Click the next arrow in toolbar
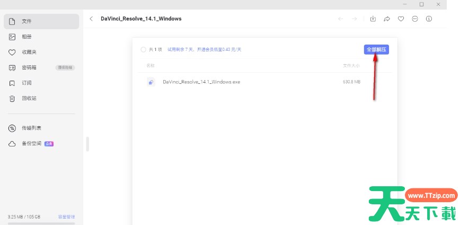 coord(355,19)
